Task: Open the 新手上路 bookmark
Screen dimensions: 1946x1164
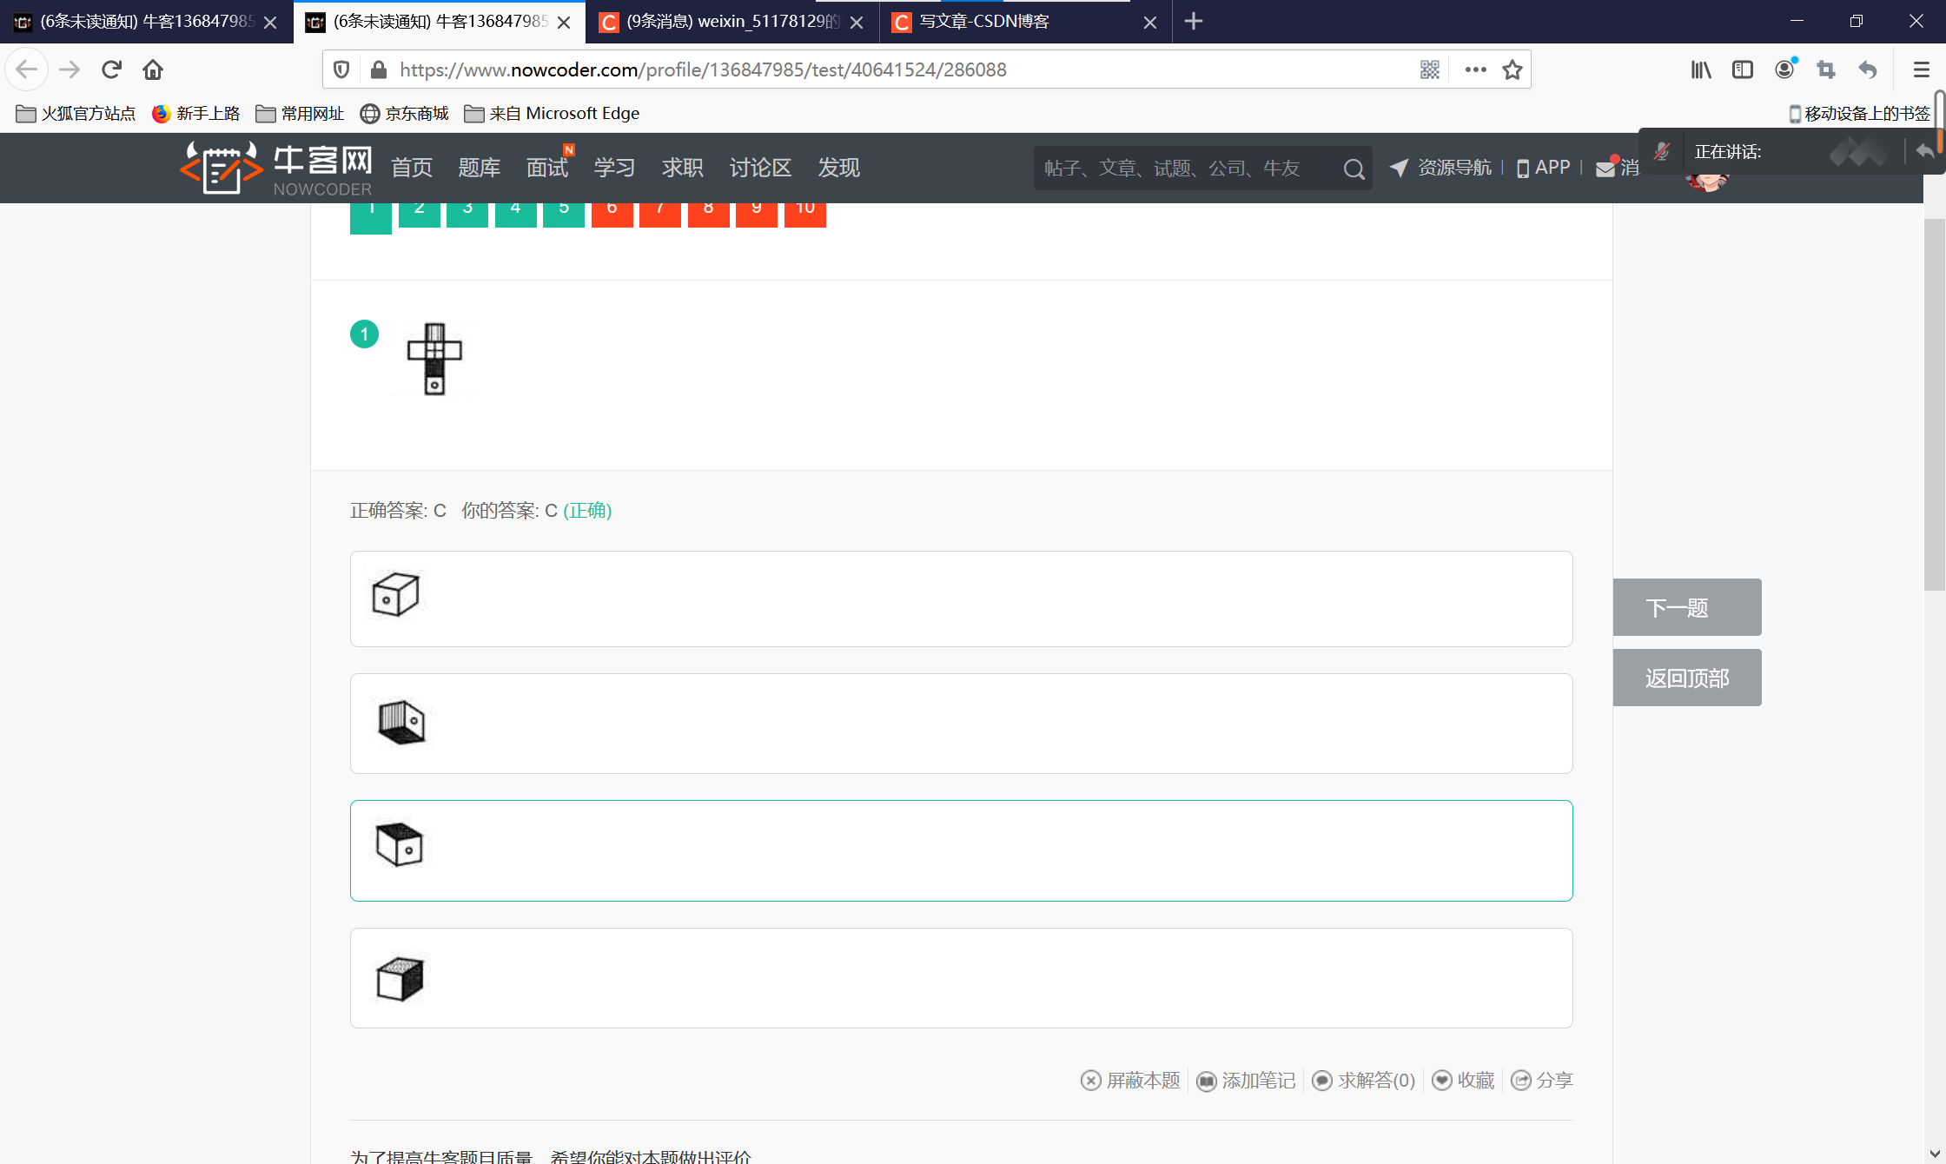Action: point(196,114)
